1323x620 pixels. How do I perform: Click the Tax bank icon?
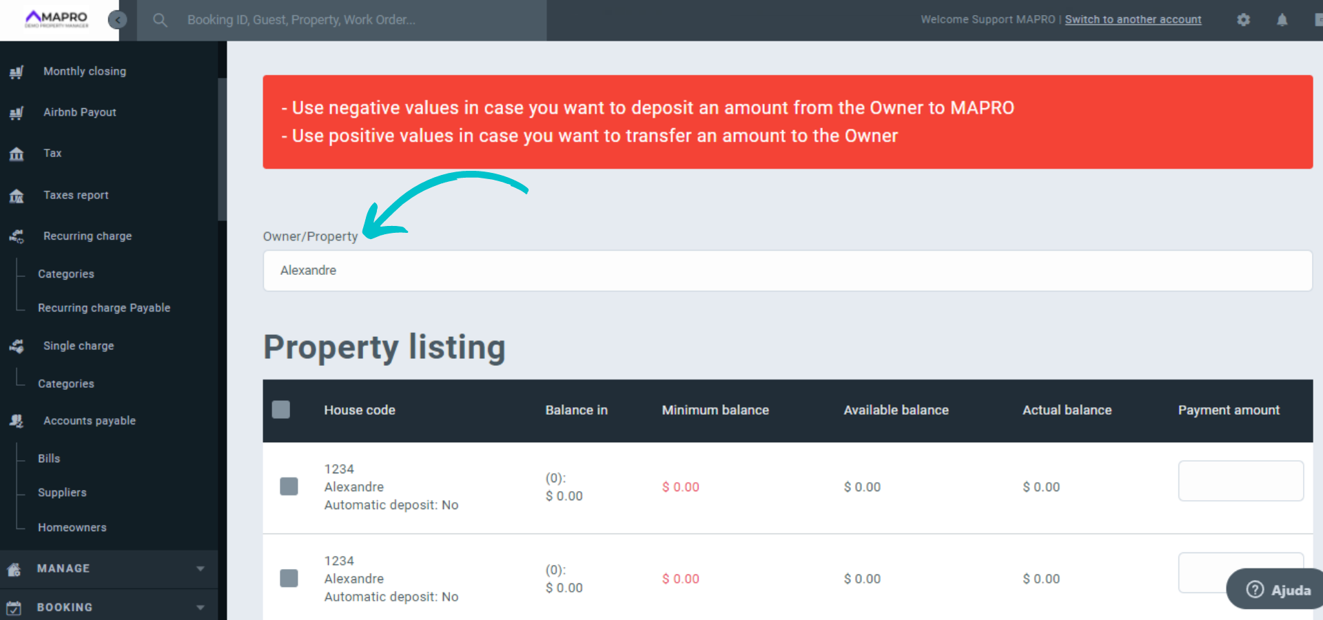pos(17,154)
